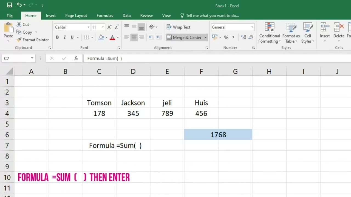Viewport: 351px width, 197px height.
Task: Switch to the Formulas tab
Action: coord(105,16)
